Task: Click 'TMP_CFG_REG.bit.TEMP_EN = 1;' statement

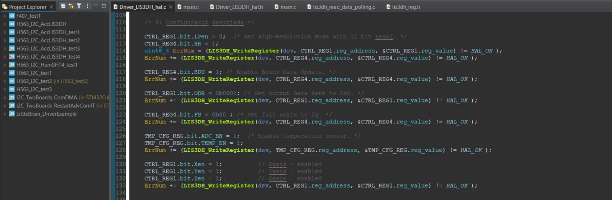Action: pyautogui.click(x=194, y=143)
